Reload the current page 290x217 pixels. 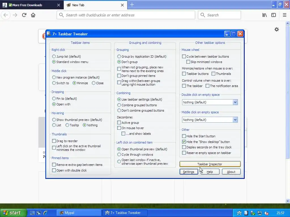tap(24, 15)
